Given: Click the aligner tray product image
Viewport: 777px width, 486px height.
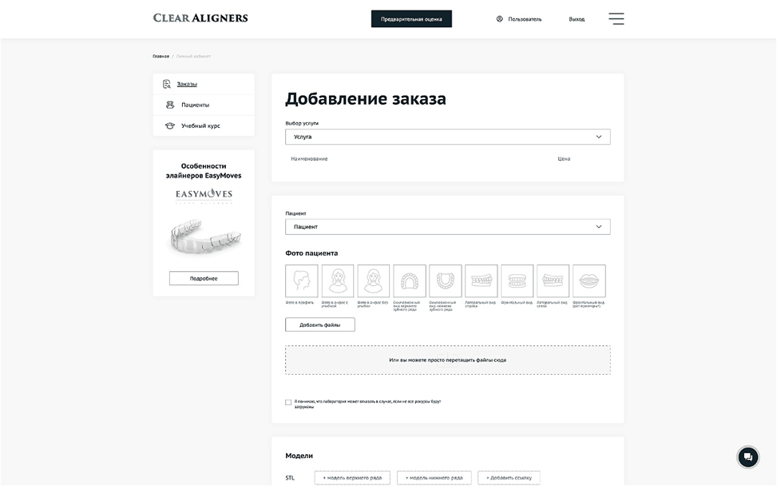Looking at the screenshot, I should [204, 237].
